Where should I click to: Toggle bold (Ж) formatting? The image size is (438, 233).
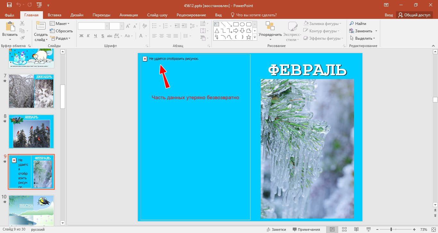(81, 36)
